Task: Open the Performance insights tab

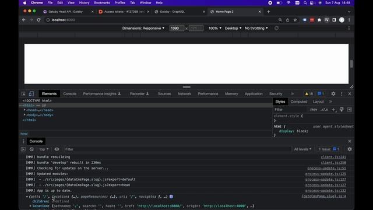Action: [102, 94]
